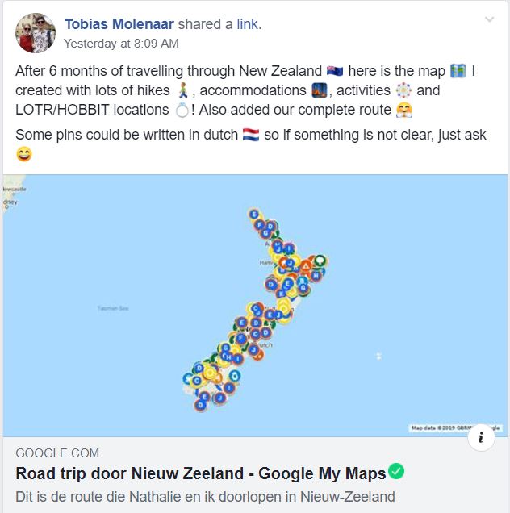Open the post options chevron menu
510x513 pixels.
[489, 19]
